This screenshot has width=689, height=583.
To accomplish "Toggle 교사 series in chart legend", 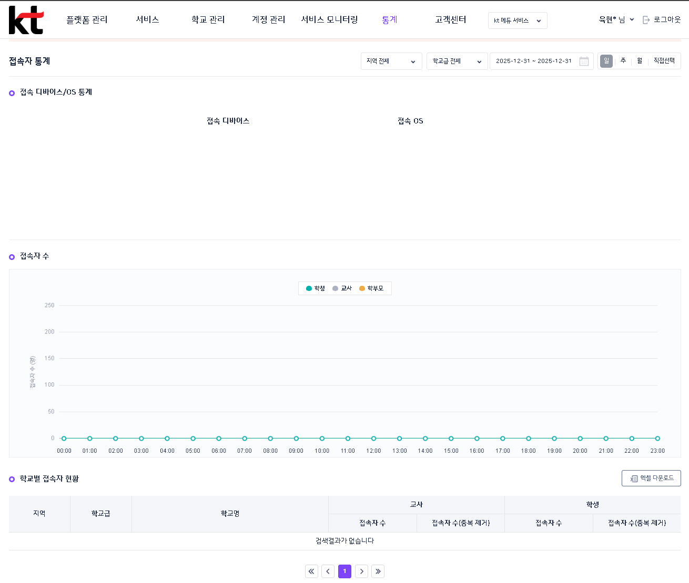I will click(342, 288).
